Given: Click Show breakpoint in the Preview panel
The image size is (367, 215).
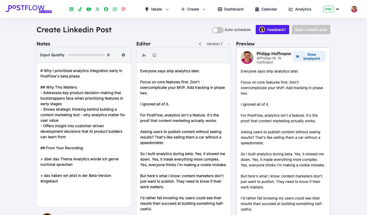Looking at the screenshot, I should tap(309, 56).
